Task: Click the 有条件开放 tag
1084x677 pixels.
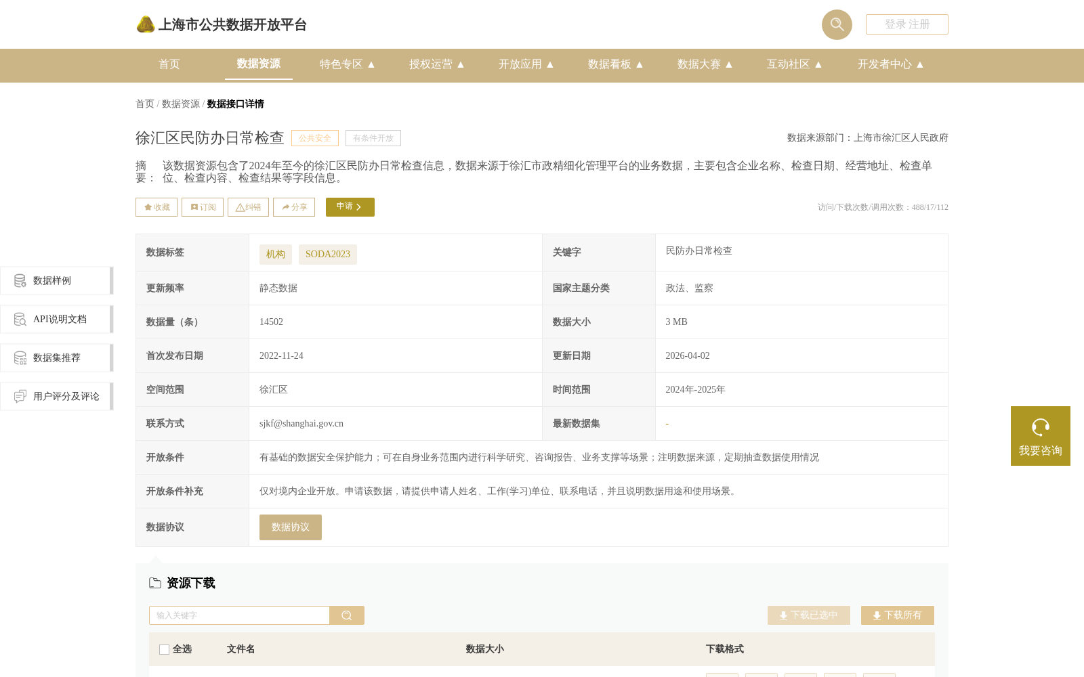Action: [x=373, y=138]
